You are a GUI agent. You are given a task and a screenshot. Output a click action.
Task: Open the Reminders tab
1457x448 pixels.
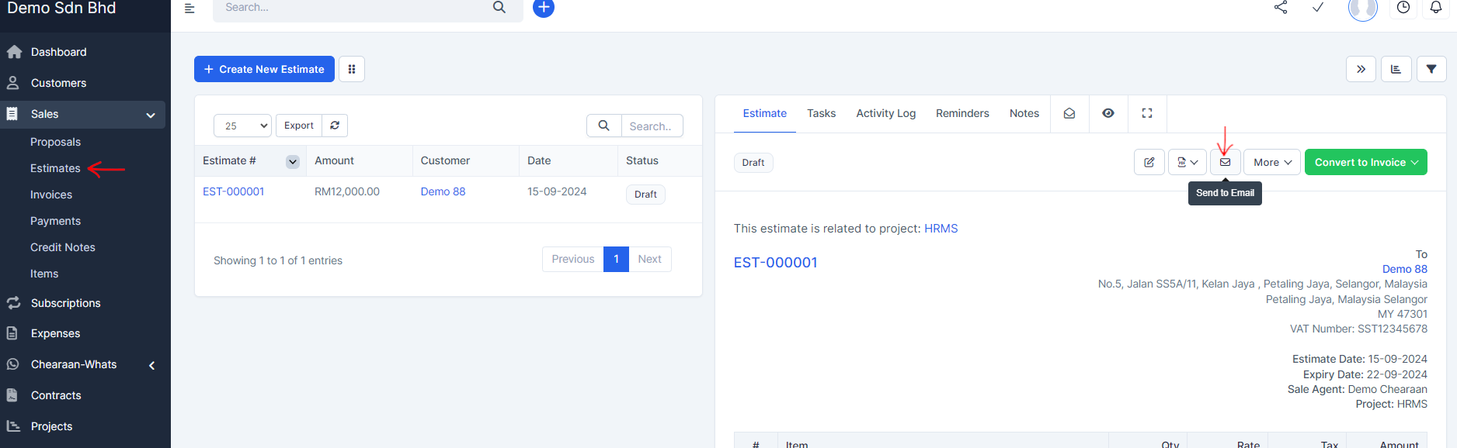tap(961, 113)
